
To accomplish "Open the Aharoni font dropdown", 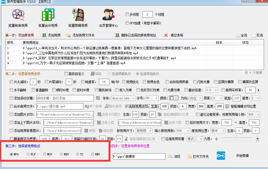I will click(x=124, y=98).
